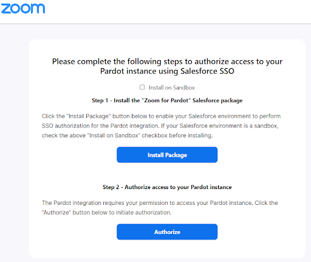Click "Salesforce SSO" in the main heading

click(207, 71)
